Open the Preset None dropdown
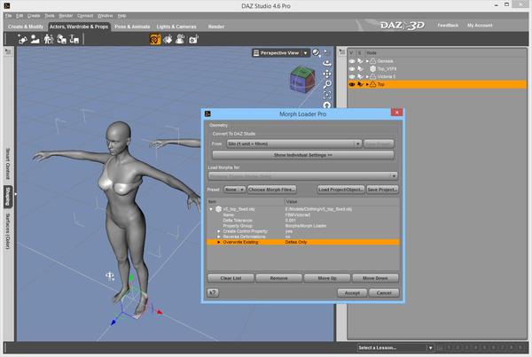532x357 pixels. pyautogui.click(x=234, y=190)
